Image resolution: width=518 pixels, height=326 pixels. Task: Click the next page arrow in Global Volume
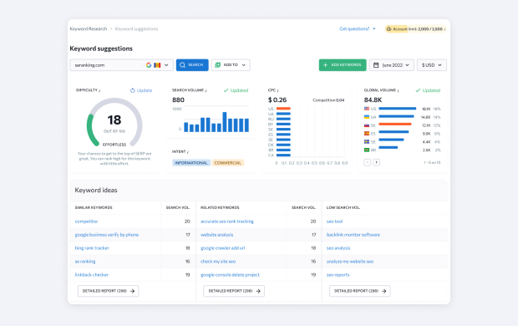pyautogui.click(x=376, y=162)
